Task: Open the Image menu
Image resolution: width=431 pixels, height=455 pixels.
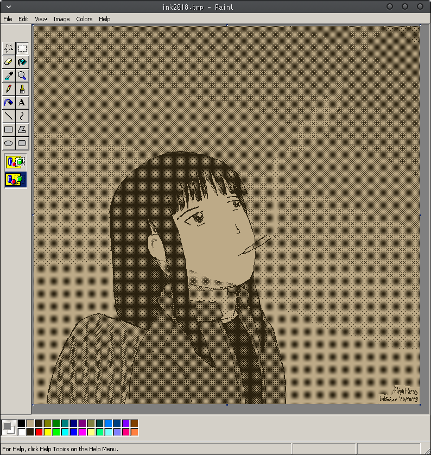Action: 61,19
